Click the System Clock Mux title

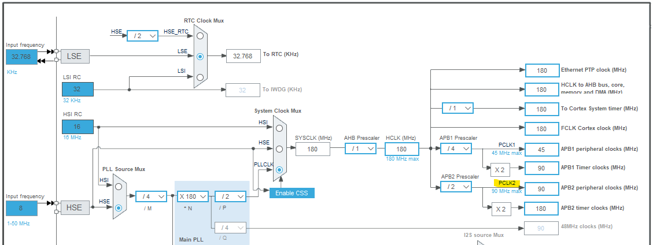point(278,111)
